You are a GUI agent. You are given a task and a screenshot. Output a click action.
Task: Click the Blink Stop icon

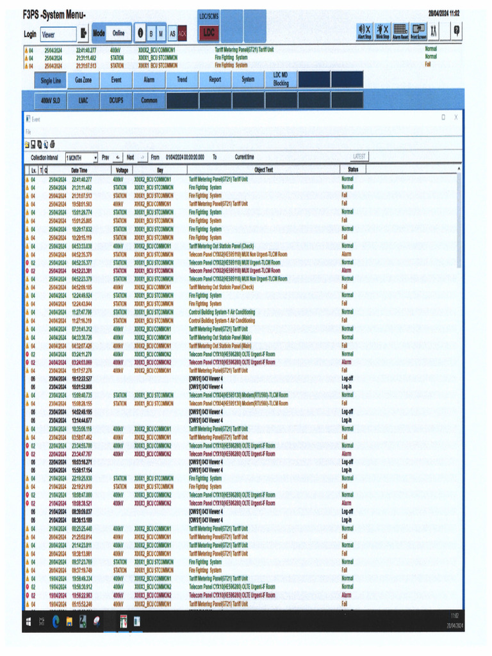(382, 31)
